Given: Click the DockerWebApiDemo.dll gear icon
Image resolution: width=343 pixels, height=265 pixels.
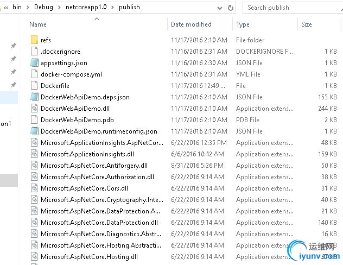Looking at the screenshot, I should [x=34, y=108].
